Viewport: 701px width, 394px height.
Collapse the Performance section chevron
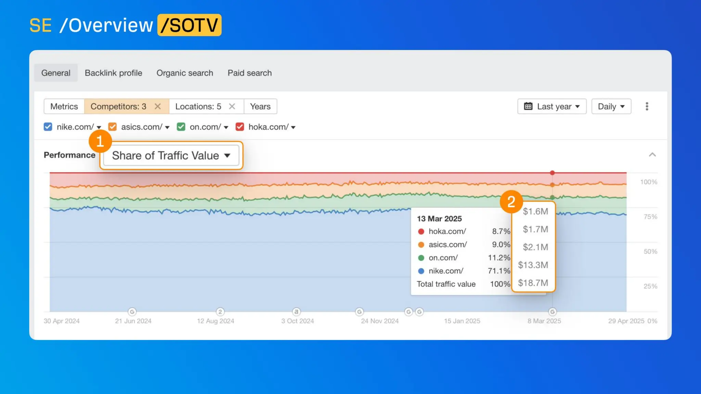[x=652, y=155]
